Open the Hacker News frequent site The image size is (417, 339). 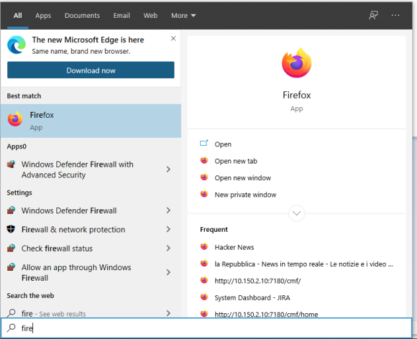[235, 247]
